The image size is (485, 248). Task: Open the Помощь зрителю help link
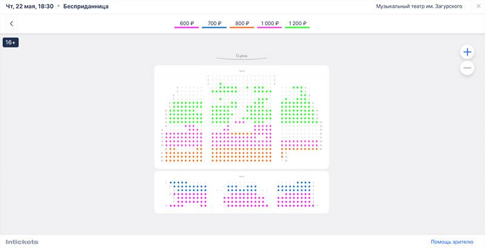(x=452, y=242)
